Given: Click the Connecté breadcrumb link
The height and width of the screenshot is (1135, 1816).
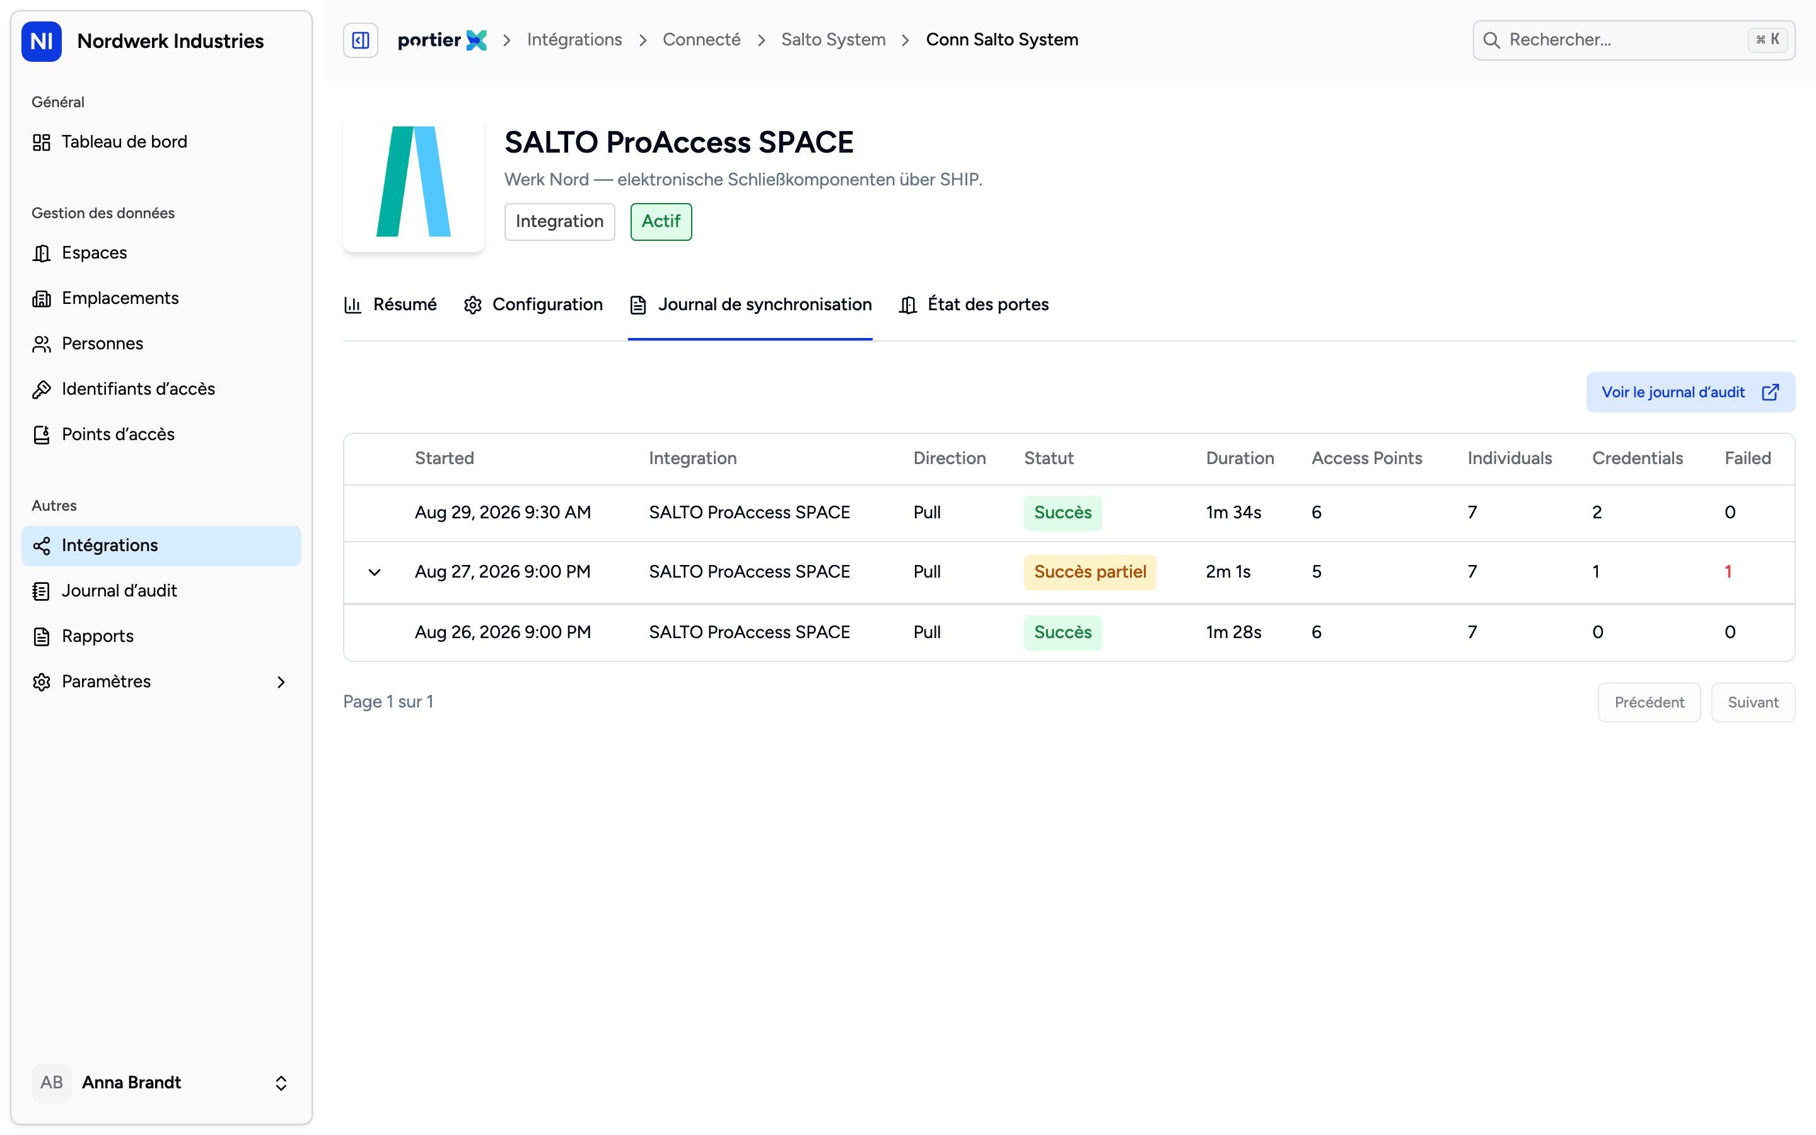Looking at the screenshot, I should (x=702, y=40).
